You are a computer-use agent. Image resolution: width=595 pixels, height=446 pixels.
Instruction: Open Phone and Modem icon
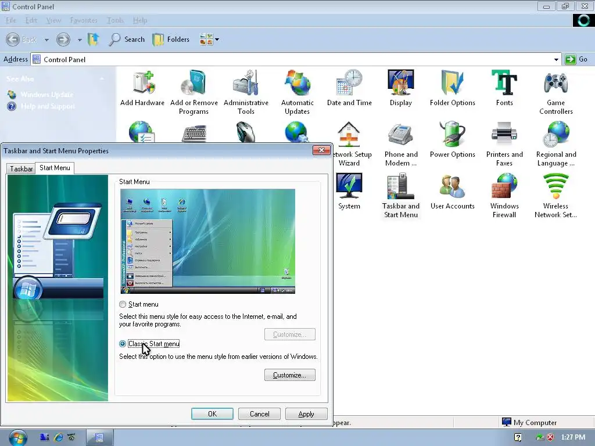point(401,144)
